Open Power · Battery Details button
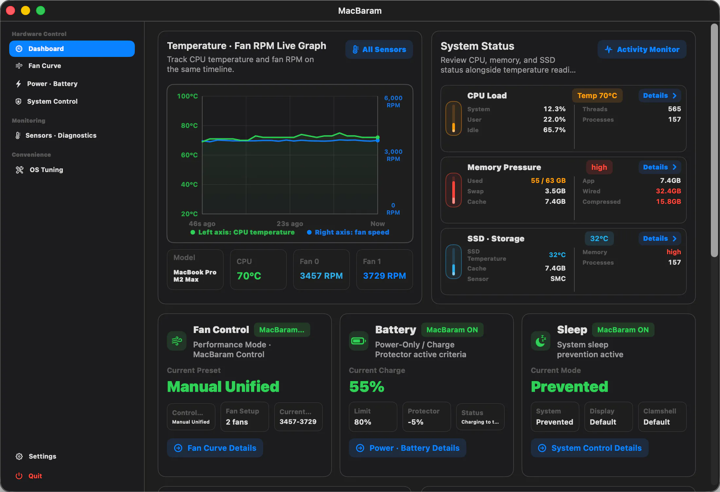Screen dimensions: 720x492 tap(407, 448)
